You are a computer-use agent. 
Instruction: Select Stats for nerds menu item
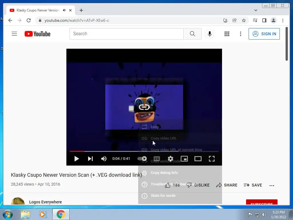[x=180, y=196]
